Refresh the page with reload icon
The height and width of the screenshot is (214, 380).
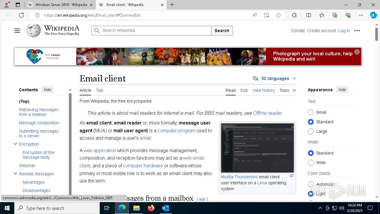click(21, 15)
